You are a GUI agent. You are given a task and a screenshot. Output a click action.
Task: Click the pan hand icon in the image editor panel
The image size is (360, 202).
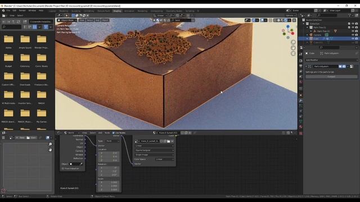50,150
